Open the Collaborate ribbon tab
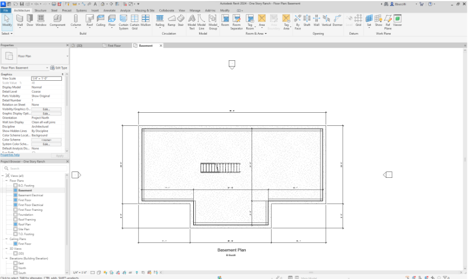This screenshot has width=468, height=279. pyautogui.click(x=167, y=10)
